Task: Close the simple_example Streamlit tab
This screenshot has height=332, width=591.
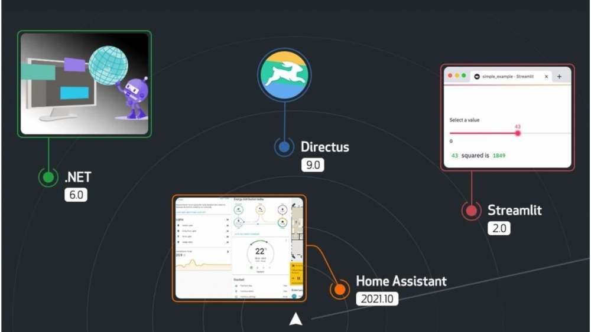Action: click(546, 77)
